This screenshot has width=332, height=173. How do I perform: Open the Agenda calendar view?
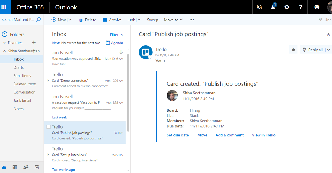click(x=114, y=43)
